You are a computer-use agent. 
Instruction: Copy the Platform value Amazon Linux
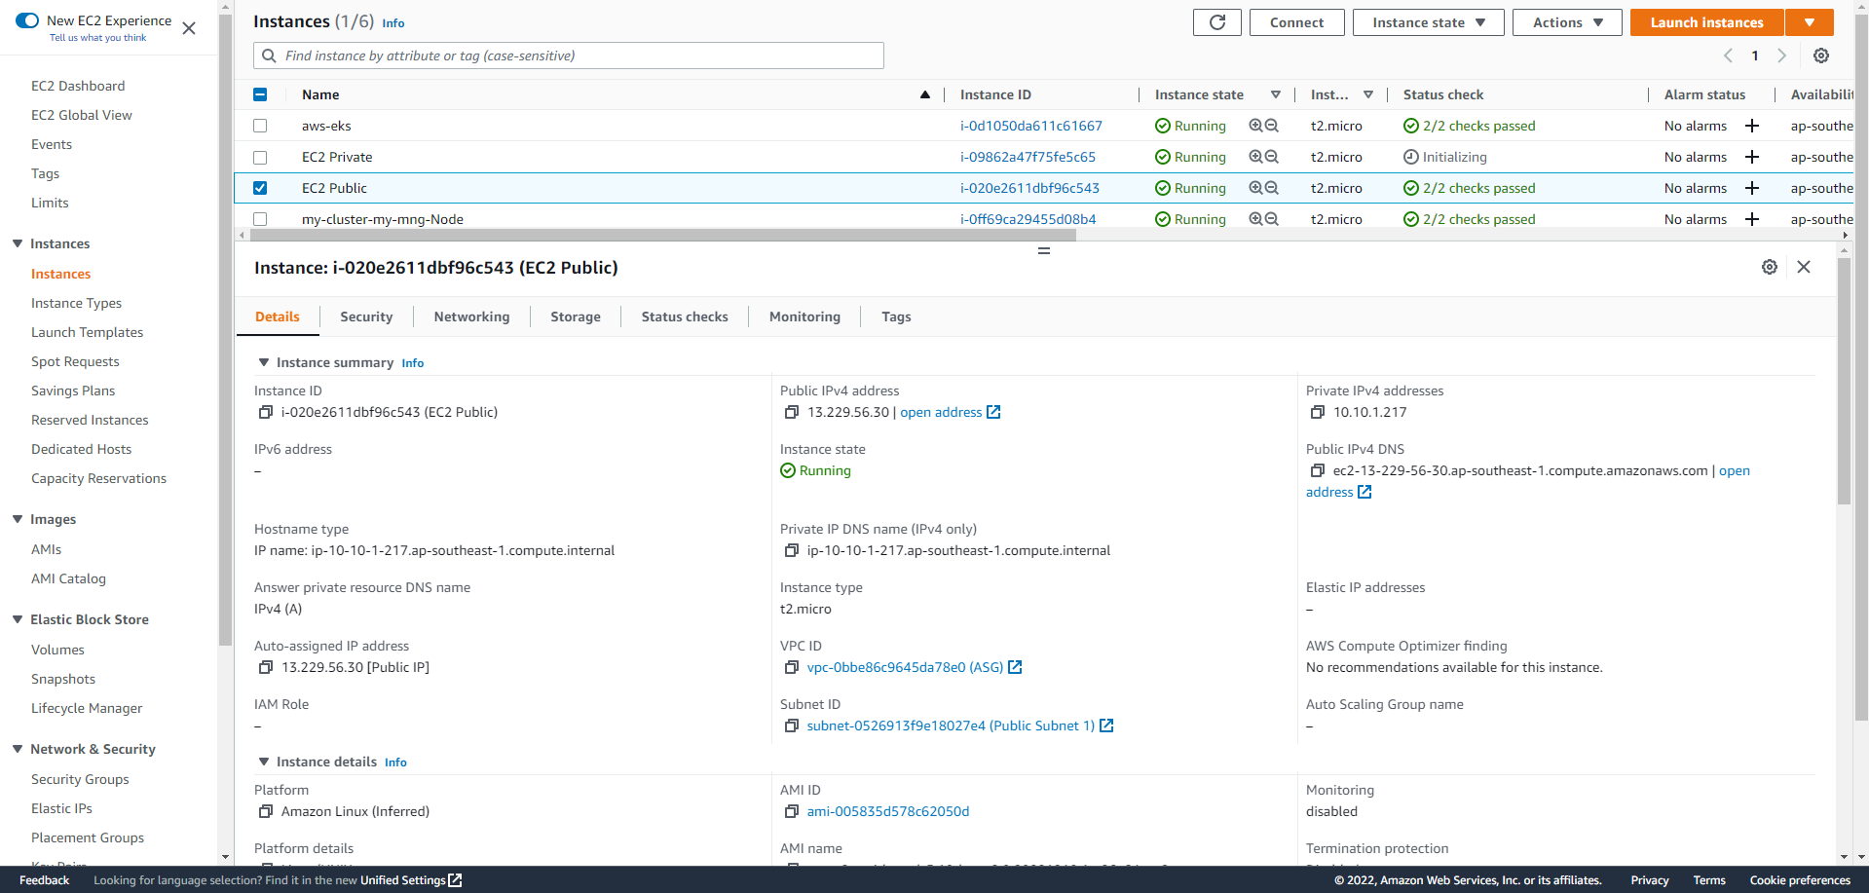[x=265, y=811]
